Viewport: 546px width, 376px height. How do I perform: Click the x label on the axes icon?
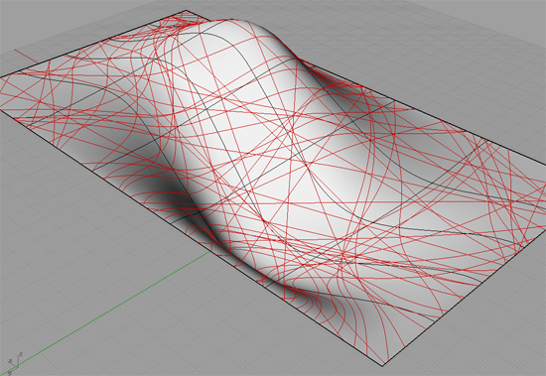(x=11, y=361)
